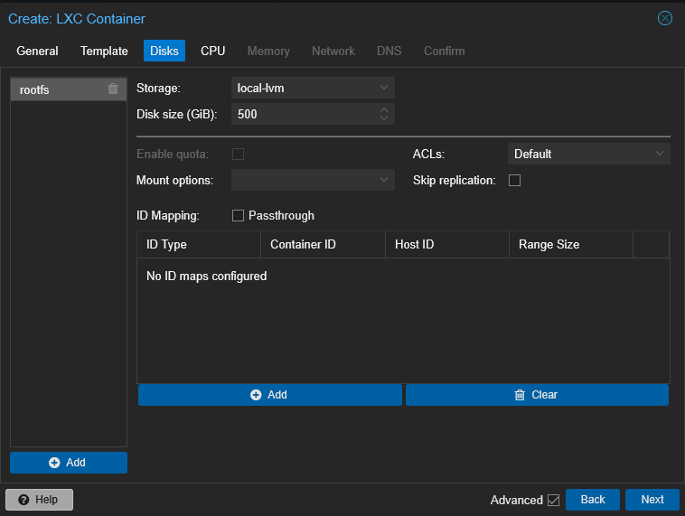This screenshot has height=516, width=685.
Task: Click the Disk size increase arrow
Action: click(x=383, y=109)
